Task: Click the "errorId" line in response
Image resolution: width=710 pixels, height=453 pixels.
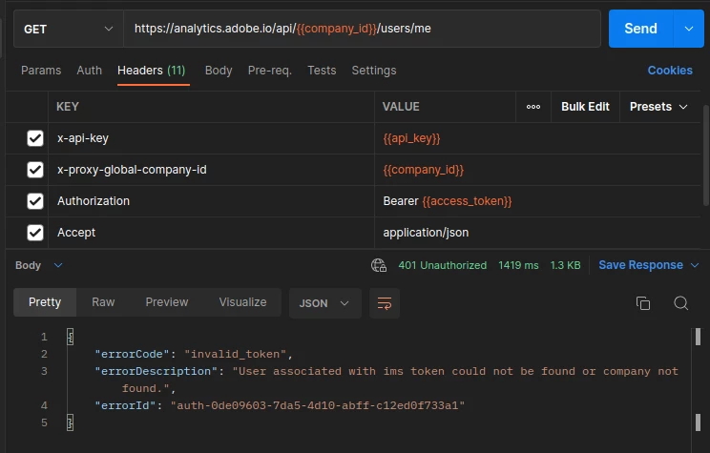Action: pyautogui.click(x=280, y=405)
